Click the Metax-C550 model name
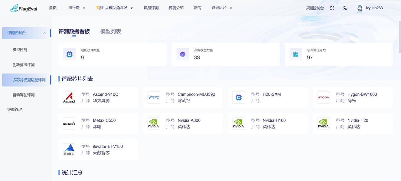The width and height of the screenshot is (401, 181). [104, 120]
